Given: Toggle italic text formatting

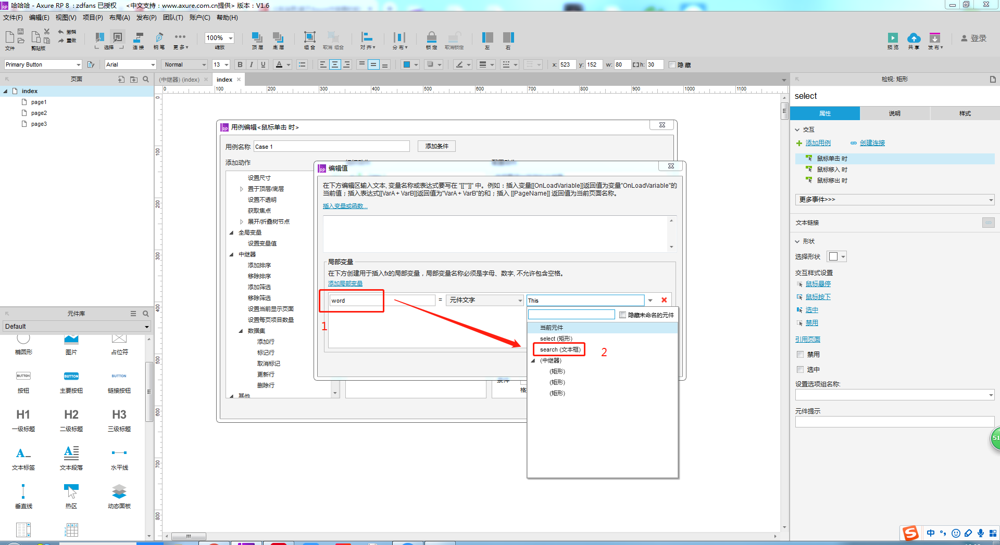Looking at the screenshot, I should click(252, 64).
